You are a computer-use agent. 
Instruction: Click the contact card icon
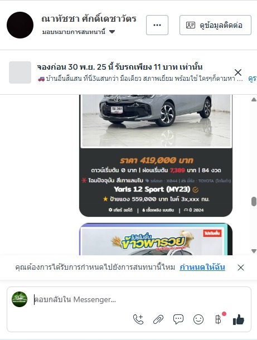tap(191, 25)
